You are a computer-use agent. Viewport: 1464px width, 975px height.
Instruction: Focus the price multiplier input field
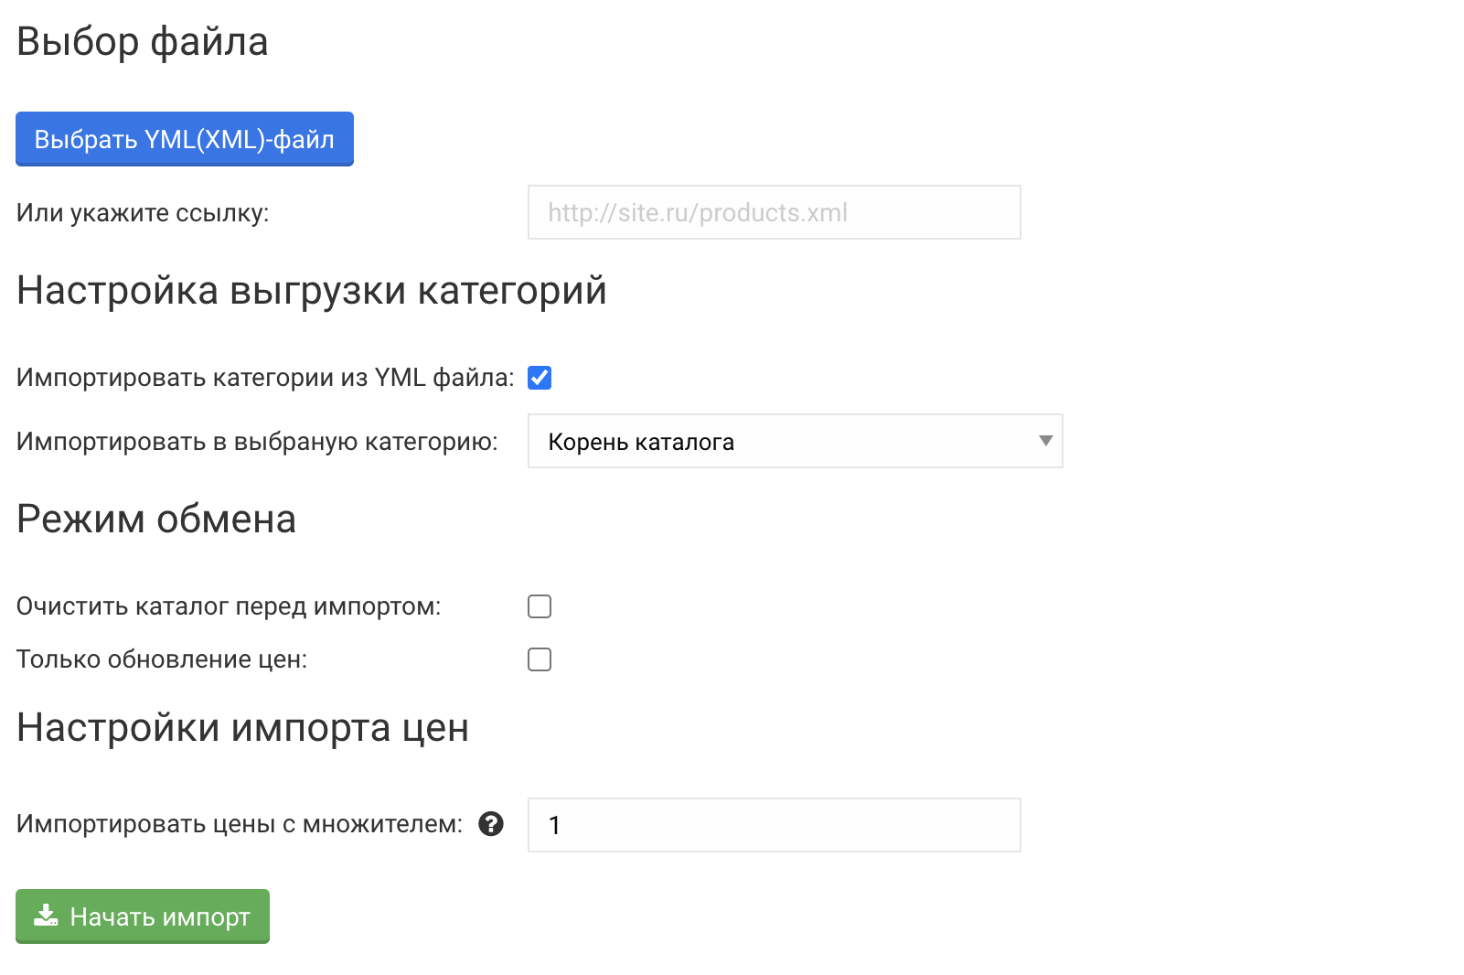point(775,825)
